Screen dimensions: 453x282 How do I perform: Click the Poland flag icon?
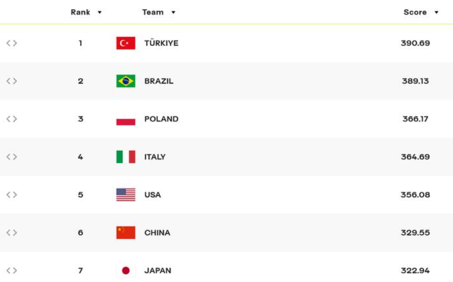click(126, 119)
